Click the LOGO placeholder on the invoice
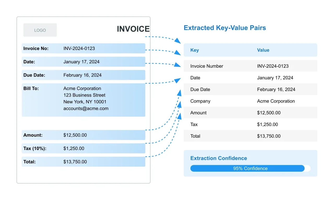The image size is (334, 200). [x=40, y=30]
